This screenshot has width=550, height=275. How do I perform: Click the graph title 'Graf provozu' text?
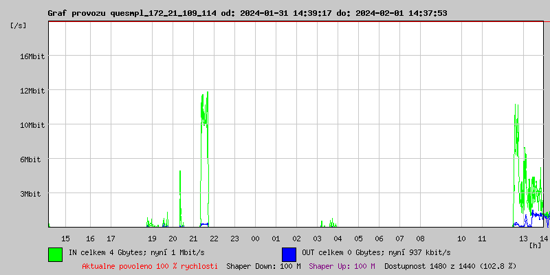[76, 13]
